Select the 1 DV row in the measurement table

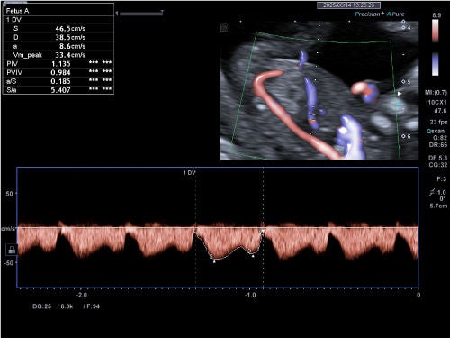click(x=58, y=20)
